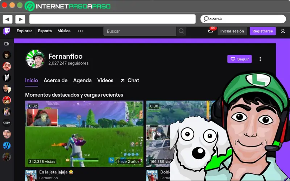Select the first sidebar channel avatar
The image size is (290, 181).
7,55
